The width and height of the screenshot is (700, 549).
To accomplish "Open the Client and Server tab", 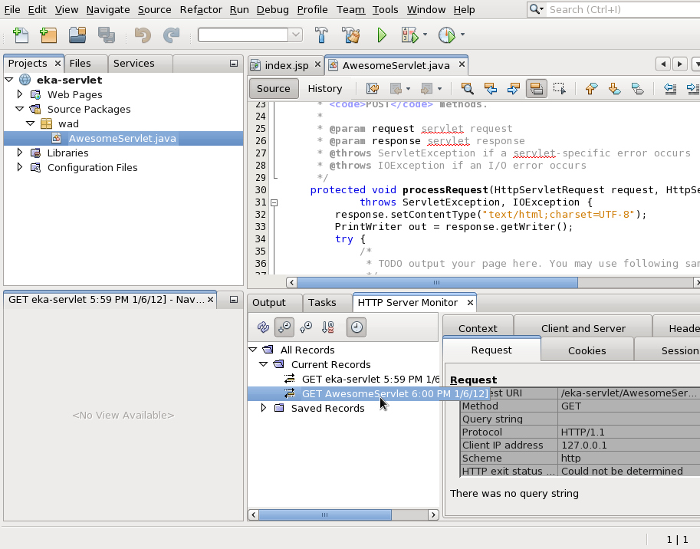I will click(x=583, y=328).
